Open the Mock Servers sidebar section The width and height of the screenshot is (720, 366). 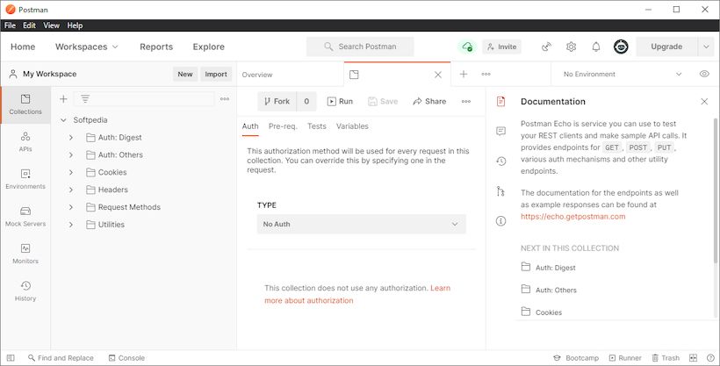(x=25, y=216)
